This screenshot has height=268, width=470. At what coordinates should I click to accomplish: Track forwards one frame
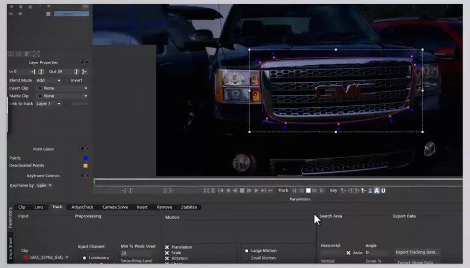point(315,191)
